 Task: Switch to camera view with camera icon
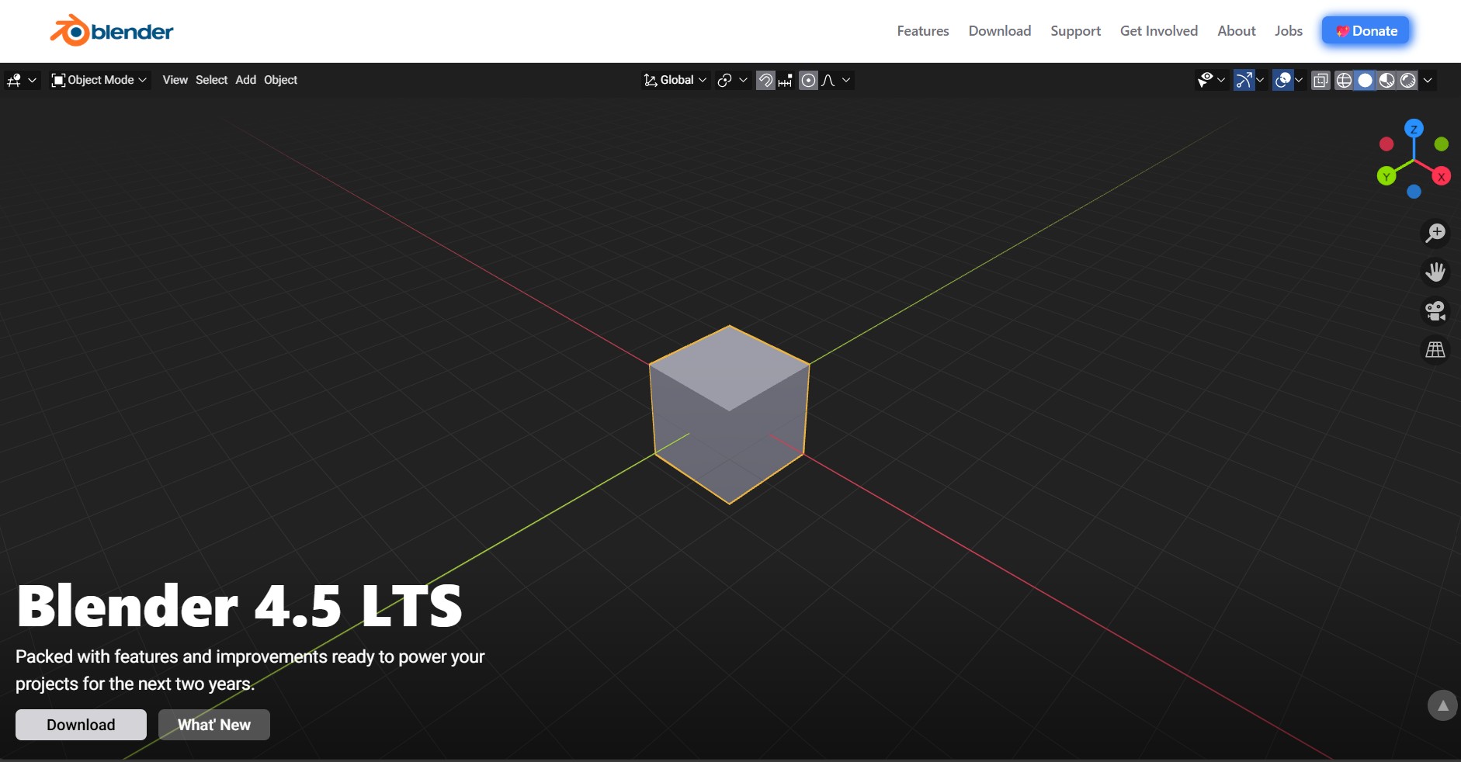(x=1435, y=311)
